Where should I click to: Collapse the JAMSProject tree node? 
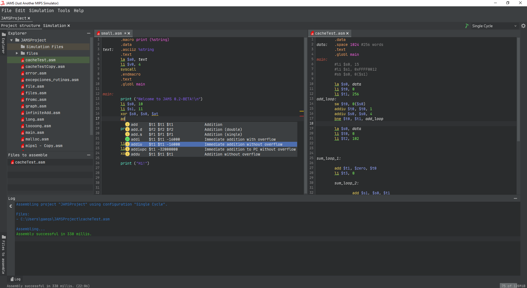(x=12, y=40)
